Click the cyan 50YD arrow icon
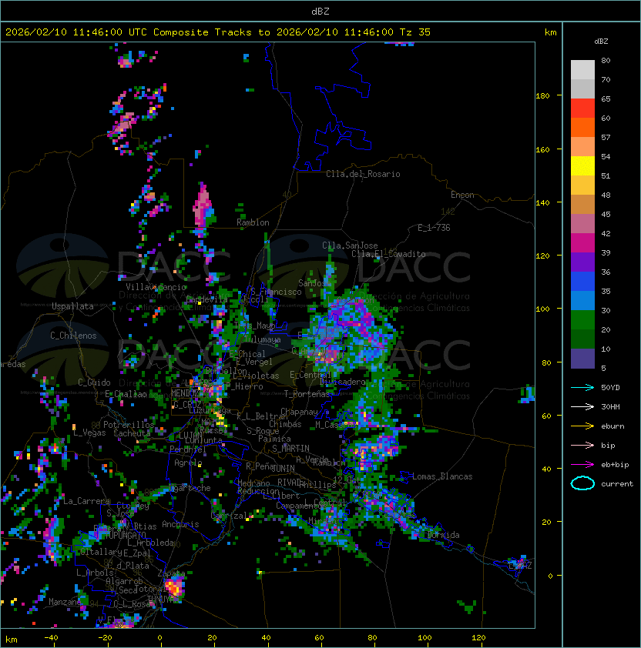 click(x=582, y=387)
